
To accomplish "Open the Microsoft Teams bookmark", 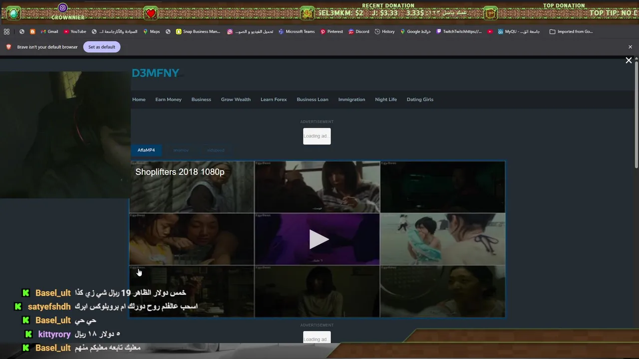I will (297, 31).
